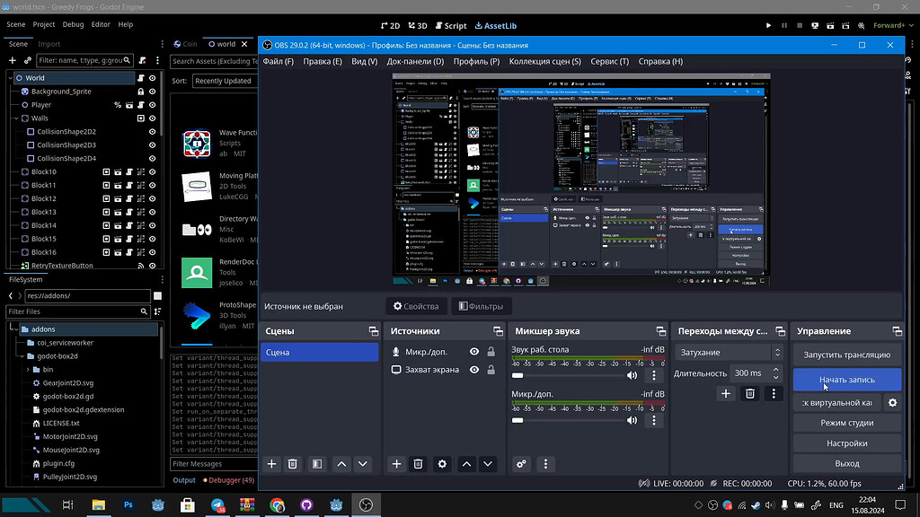The width and height of the screenshot is (920, 517).
Task: Open source properties gear in Sources panel
Action: [442, 464]
